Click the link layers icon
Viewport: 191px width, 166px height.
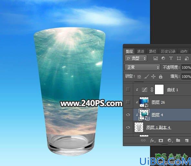[x=143, y=140]
